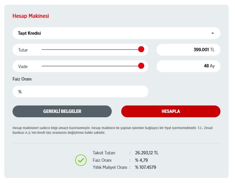Click the Tutar slider red handle
The height and width of the screenshot is (183, 235).
141,50
